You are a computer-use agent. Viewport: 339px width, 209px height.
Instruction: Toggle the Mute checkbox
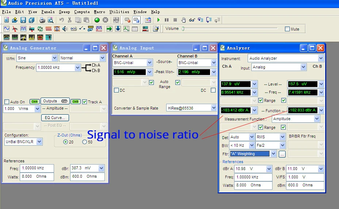[287, 29]
